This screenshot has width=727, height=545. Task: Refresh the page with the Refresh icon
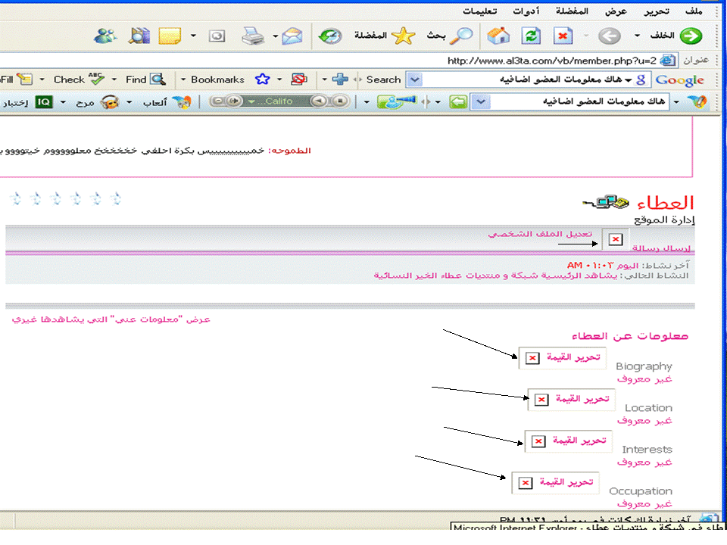pyautogui.click(x=532, y=36)
